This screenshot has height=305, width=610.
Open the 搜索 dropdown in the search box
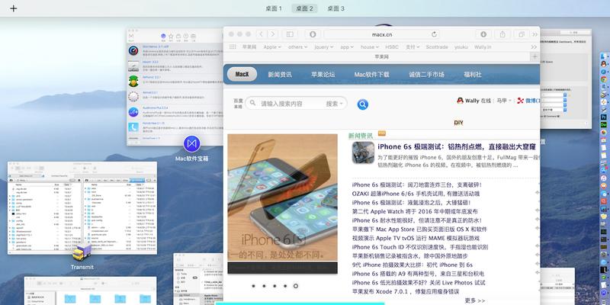(x=335, y=104)
